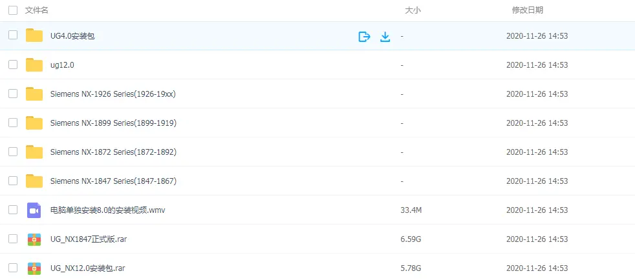Open the file 电脑单独安装8.0的安装视频.wmv

tap(108, 210)
